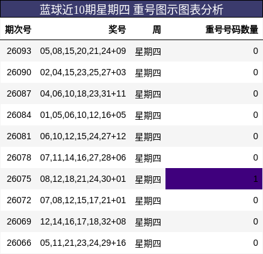Click the title 蓝球近10期星期四 重号图示图表分析

point(131,9)
